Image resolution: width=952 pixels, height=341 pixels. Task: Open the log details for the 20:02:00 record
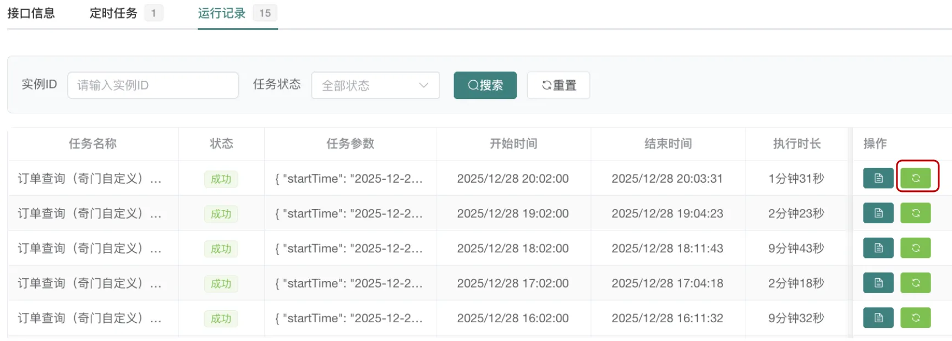pos(878,178)
